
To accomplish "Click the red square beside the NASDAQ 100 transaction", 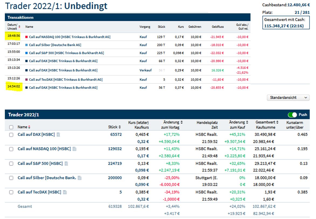I will click(x=26, y=37).
